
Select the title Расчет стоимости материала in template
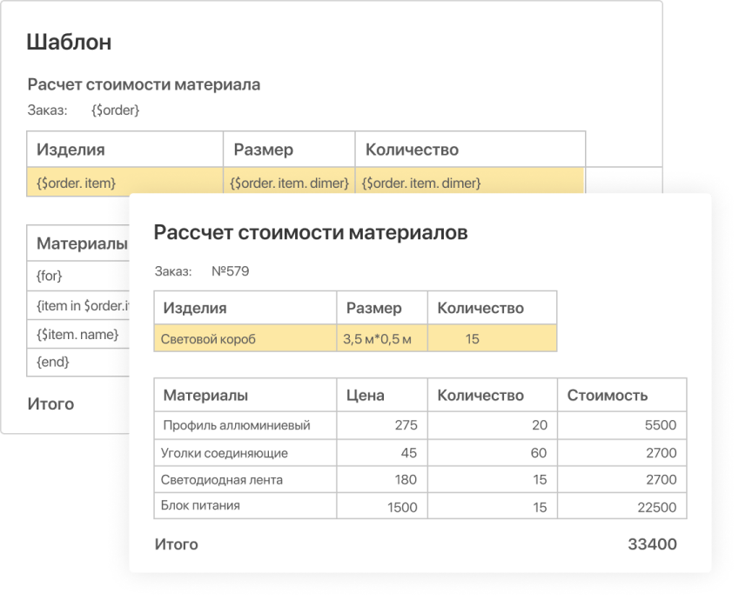click(x=144, y=84)
